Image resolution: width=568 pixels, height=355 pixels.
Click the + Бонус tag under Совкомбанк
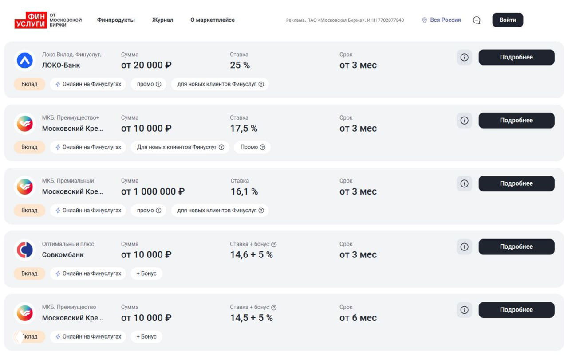[146, 273]
